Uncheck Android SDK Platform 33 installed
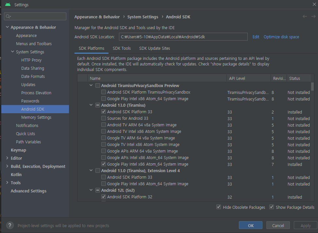 (103, 112)
